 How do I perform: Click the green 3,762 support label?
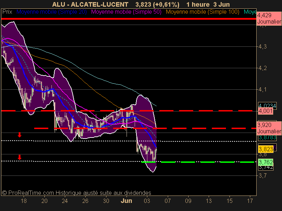tap(266, 162)
